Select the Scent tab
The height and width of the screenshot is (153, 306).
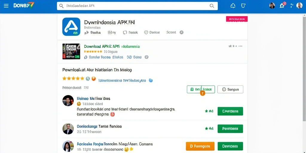[171, 32]
